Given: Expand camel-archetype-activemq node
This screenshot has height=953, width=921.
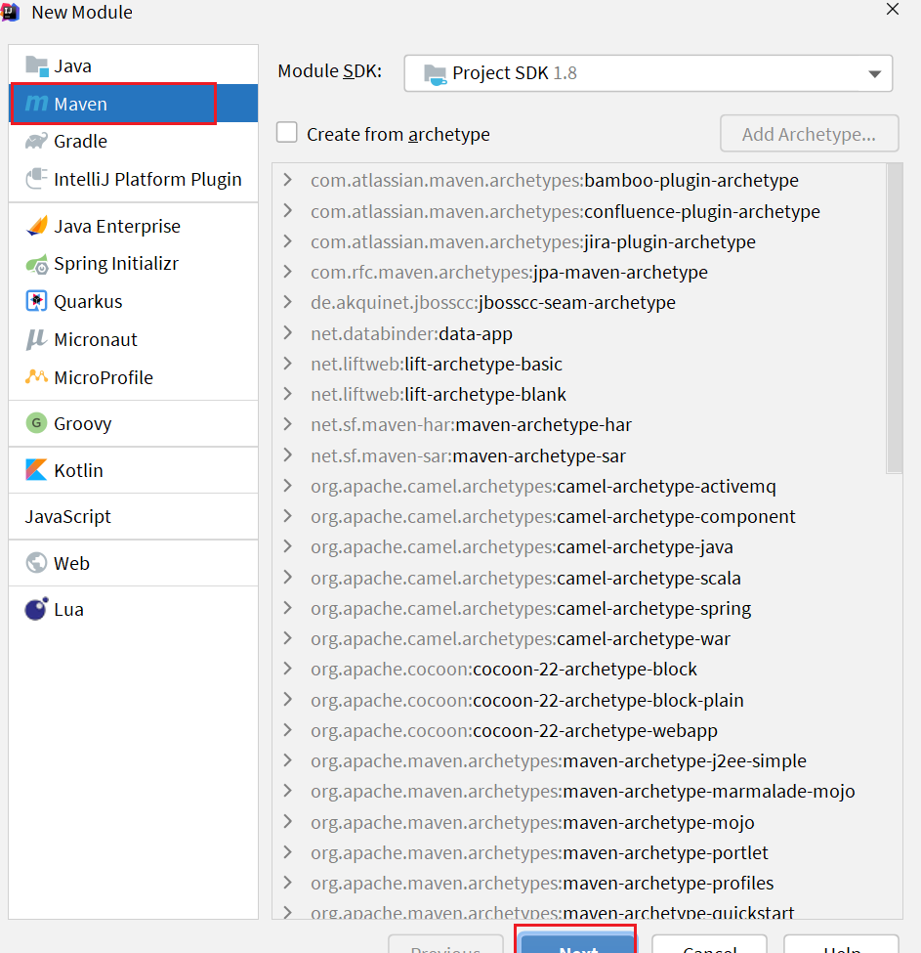Looking at the screenshot, I should 288,486.
